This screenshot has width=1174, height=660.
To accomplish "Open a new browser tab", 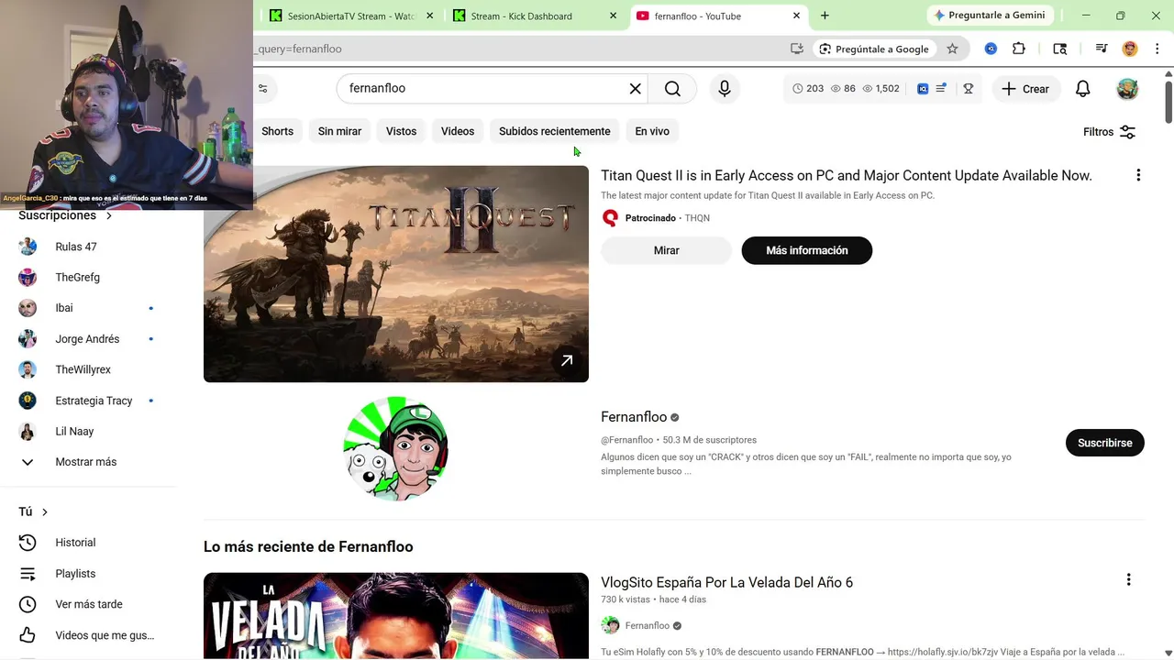I will pyautogui.click(x=825, y=16).
